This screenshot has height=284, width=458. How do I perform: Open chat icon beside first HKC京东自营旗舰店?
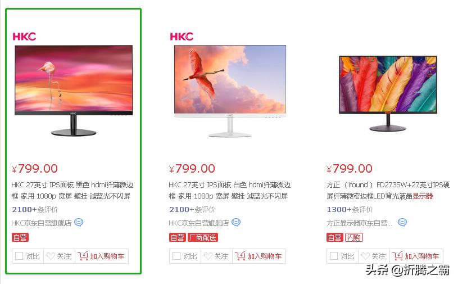pos(79,223)
